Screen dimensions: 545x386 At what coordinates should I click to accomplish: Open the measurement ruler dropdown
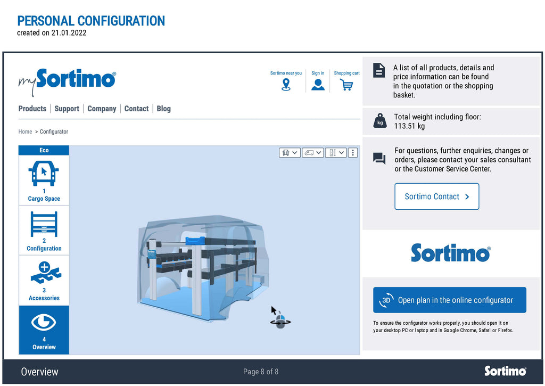point(336,152)
